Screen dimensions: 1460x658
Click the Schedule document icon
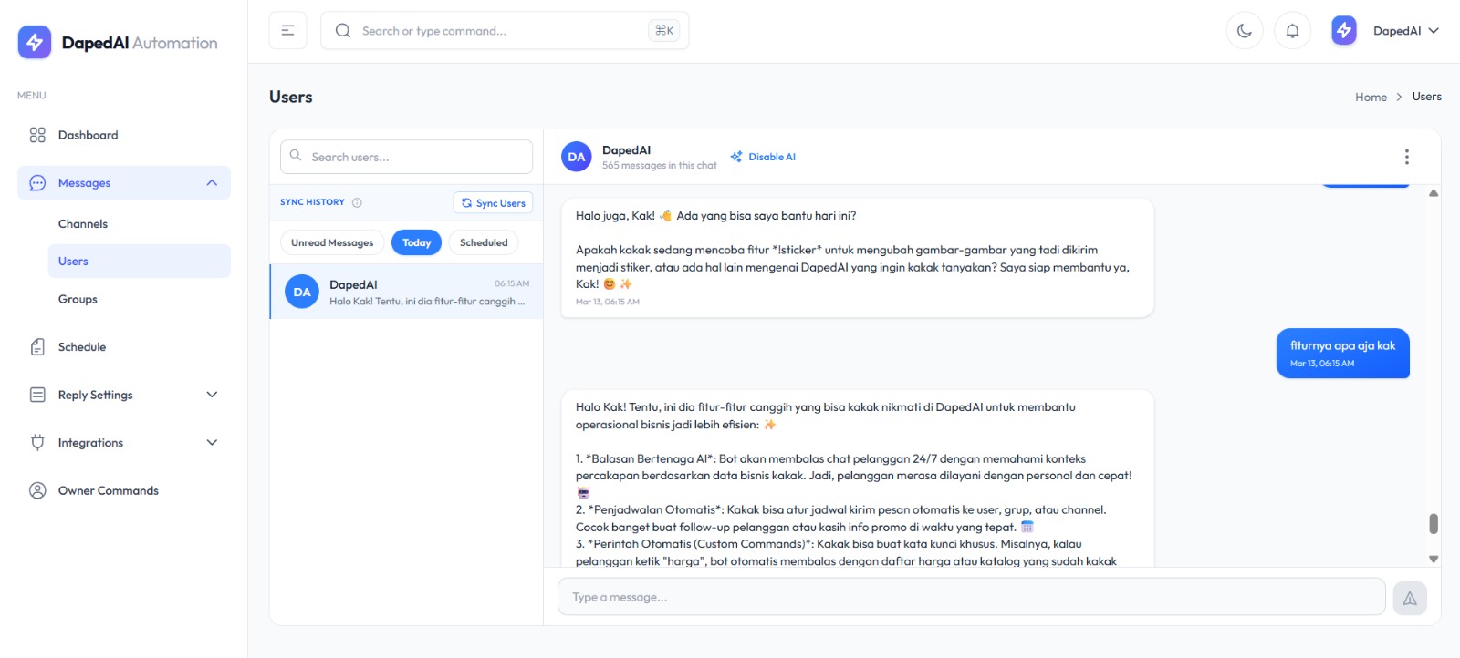coord(37,347)
